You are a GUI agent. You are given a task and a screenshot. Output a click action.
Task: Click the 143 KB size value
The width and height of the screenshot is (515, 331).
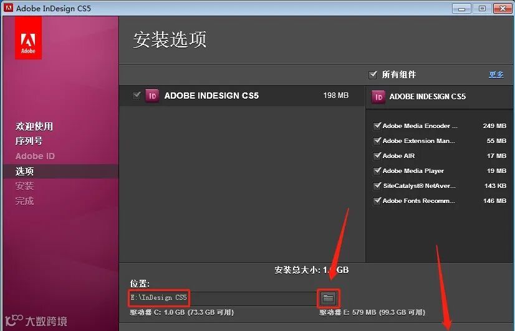click(x=495, y=185)
